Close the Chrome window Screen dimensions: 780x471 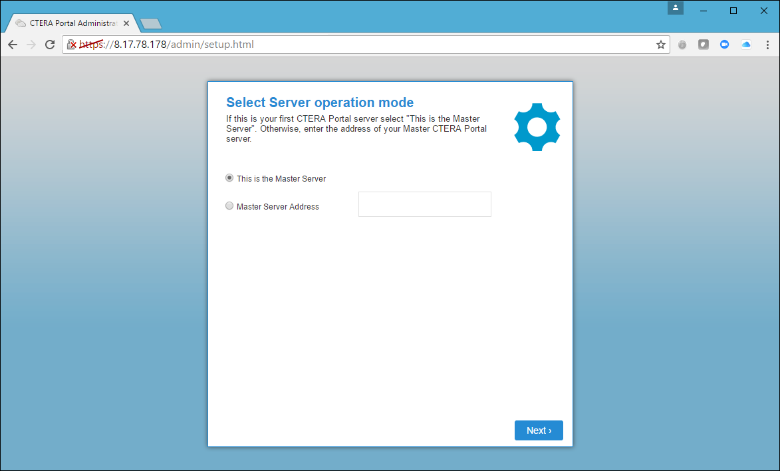coord(764,11)
